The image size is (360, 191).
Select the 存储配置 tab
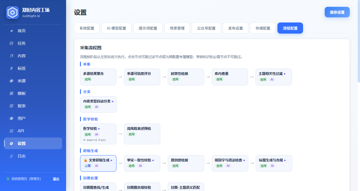pos(263,28)
